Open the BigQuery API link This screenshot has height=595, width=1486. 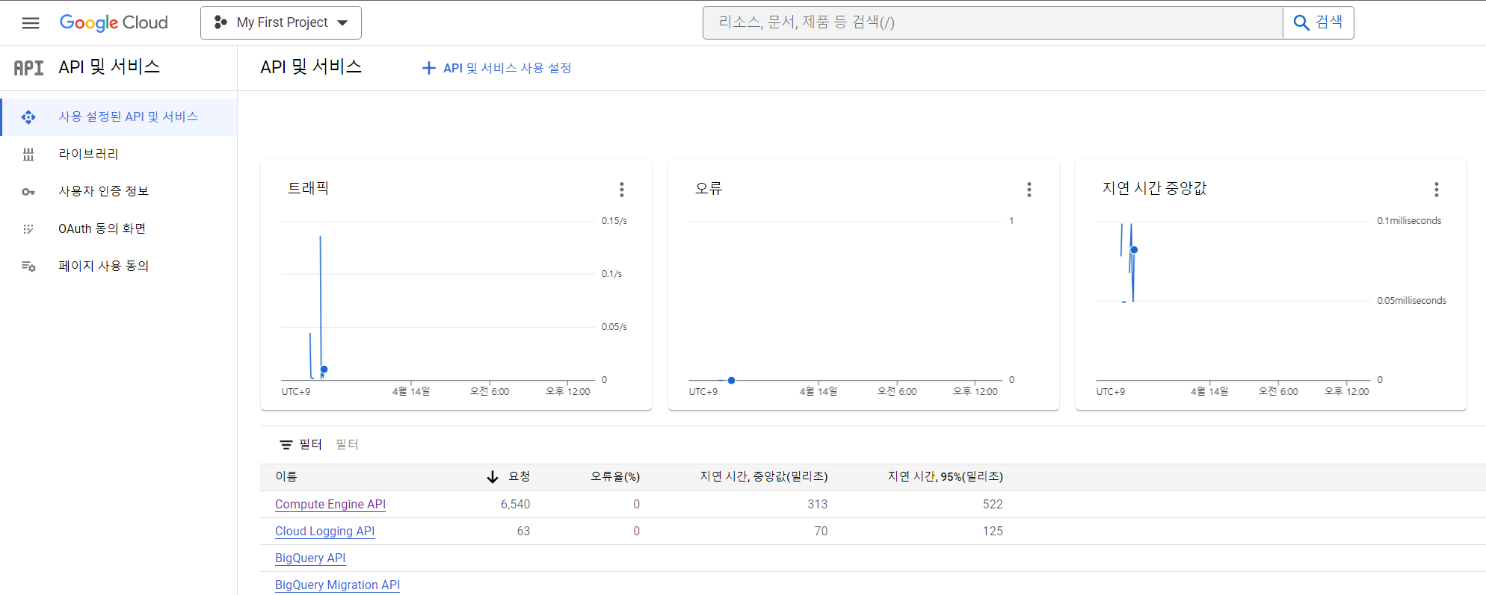pyautogui.click(x=310, y=558)
